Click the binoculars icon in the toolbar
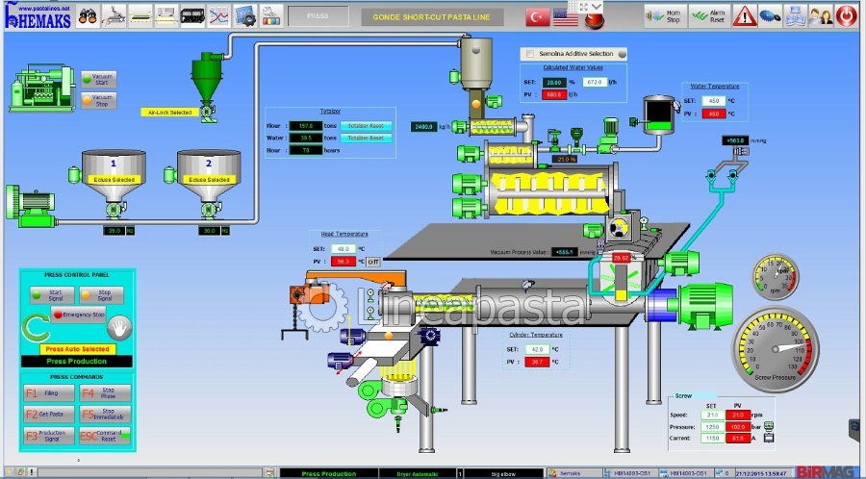 [x=87, y=15]
